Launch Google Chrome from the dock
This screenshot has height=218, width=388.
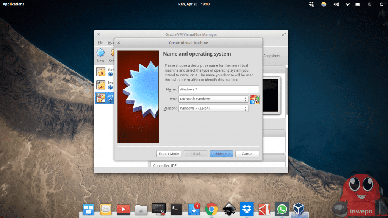coord(211,209)
